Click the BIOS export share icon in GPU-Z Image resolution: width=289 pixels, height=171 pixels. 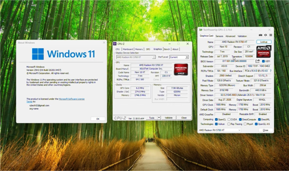pos(257,61)
